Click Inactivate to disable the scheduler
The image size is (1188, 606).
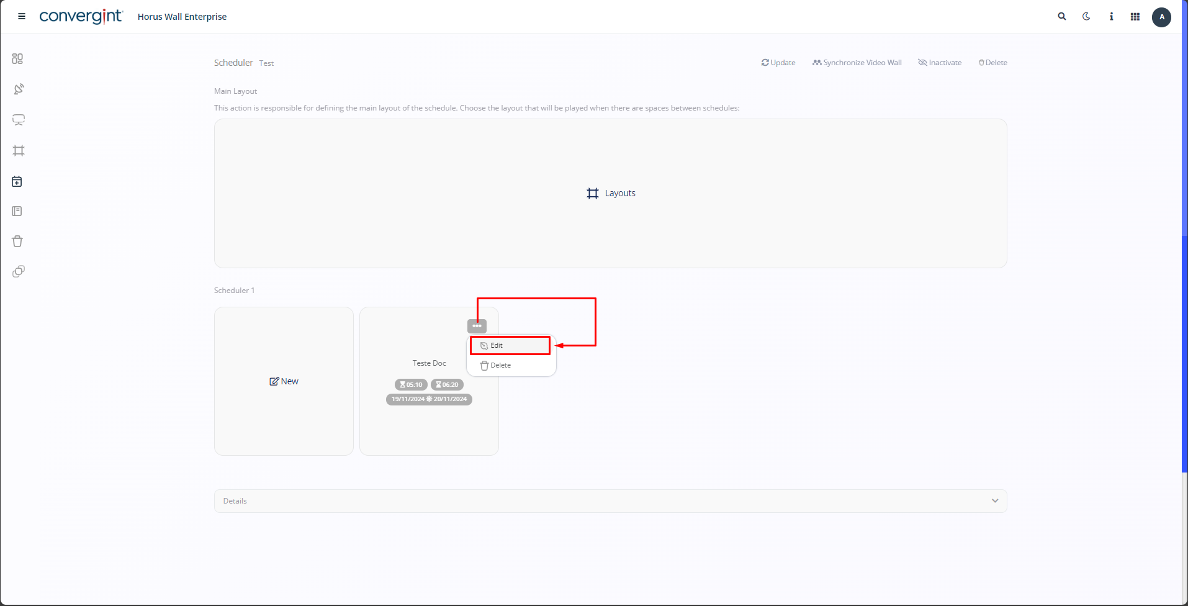point(940,63)
